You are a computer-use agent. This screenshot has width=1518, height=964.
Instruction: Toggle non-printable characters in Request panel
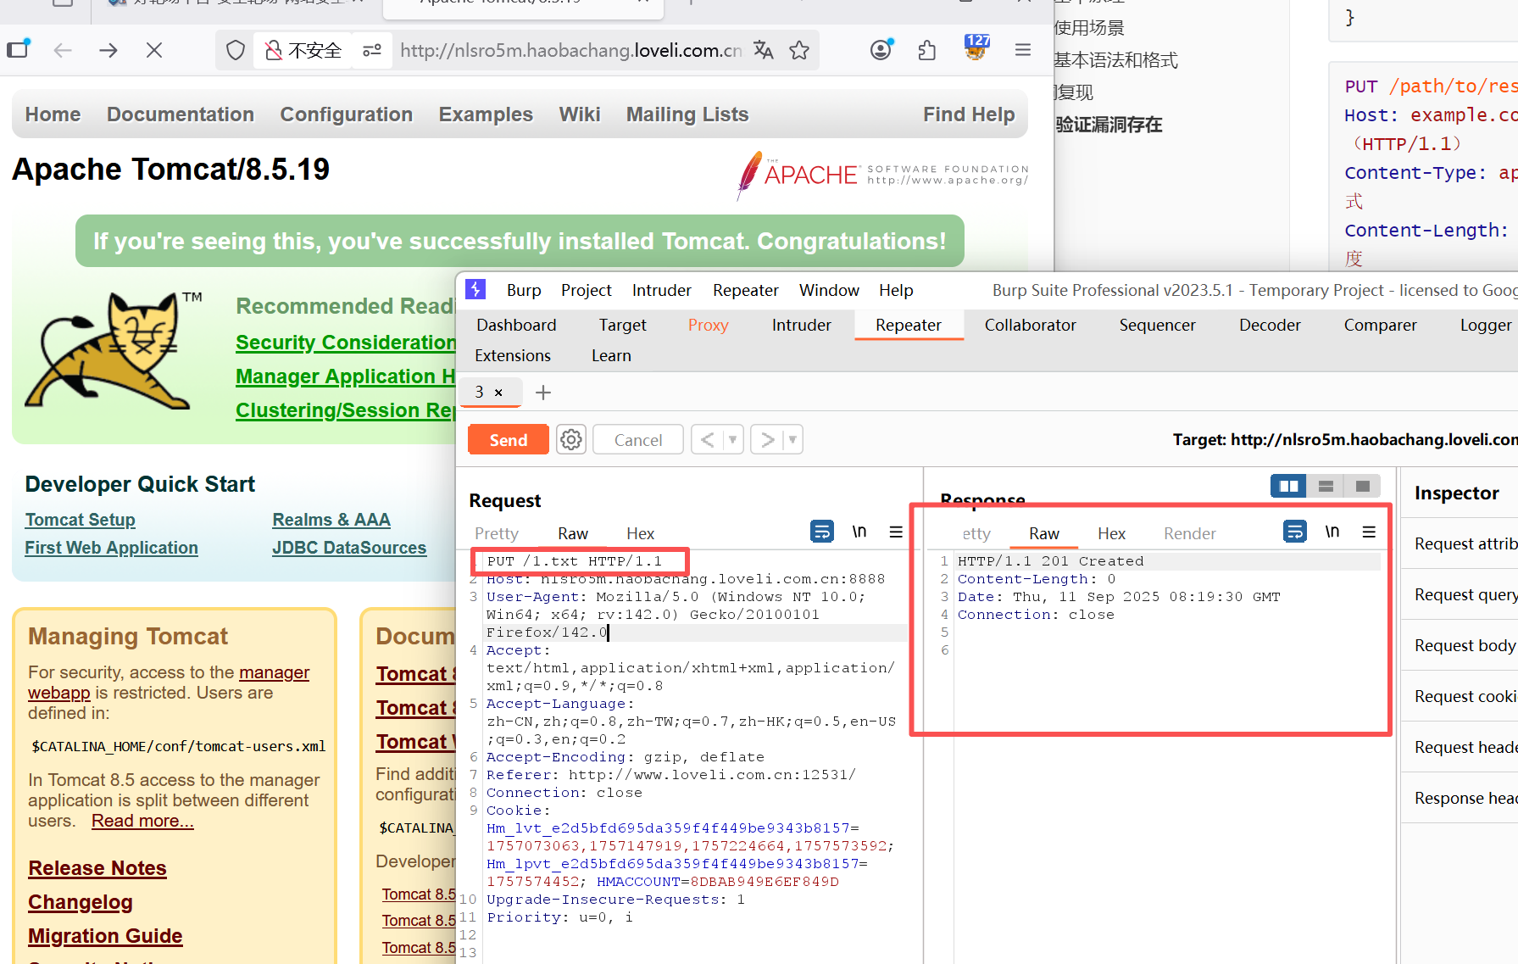pyautogui.click(x=859, y=532)
